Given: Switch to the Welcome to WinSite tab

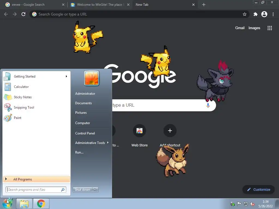Looking at the screenshot, I should [100, 5].
